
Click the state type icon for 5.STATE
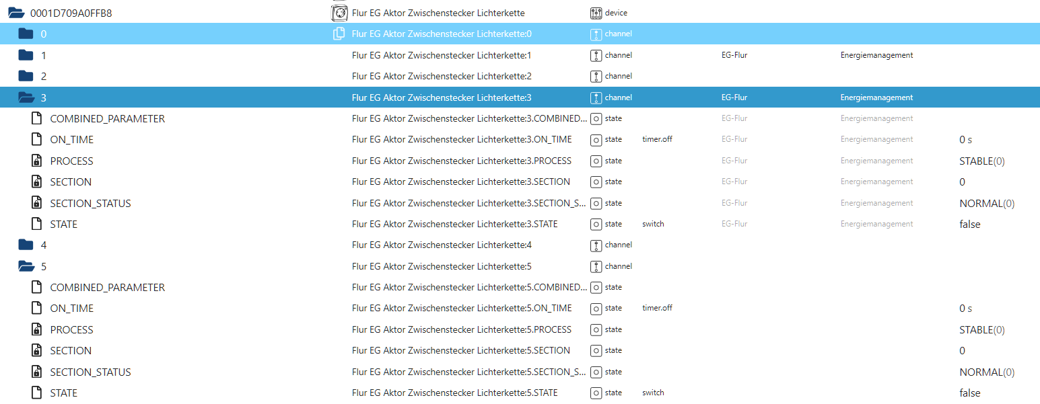[596, 393]
